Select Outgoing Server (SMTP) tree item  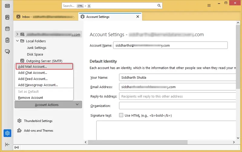(44, 61)
